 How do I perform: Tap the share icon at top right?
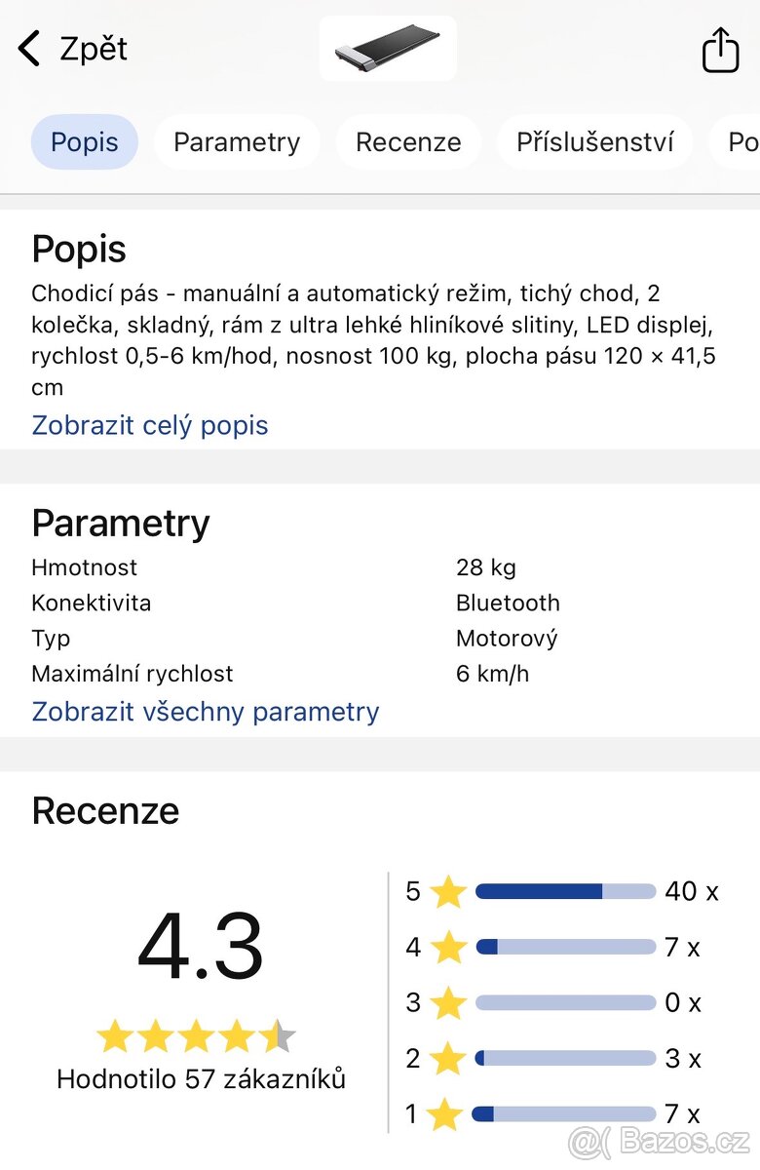[x=720, y=48]
